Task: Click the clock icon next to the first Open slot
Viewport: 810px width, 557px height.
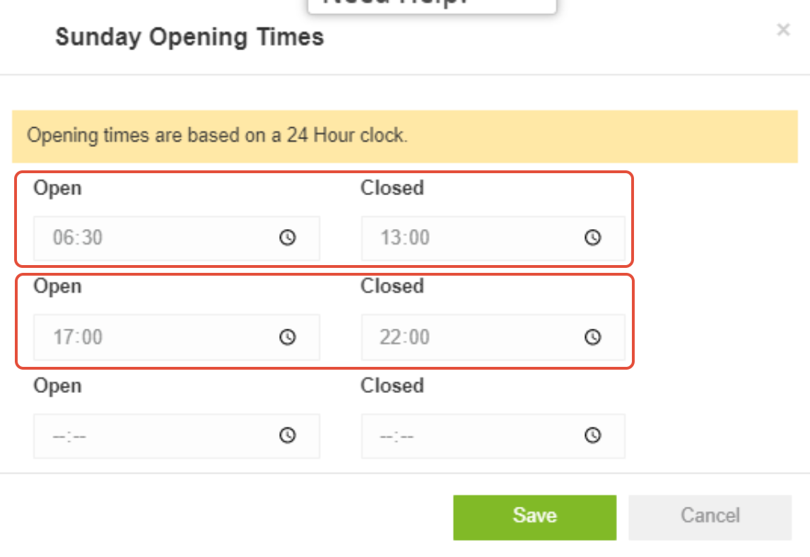Action: pos(287,238)
